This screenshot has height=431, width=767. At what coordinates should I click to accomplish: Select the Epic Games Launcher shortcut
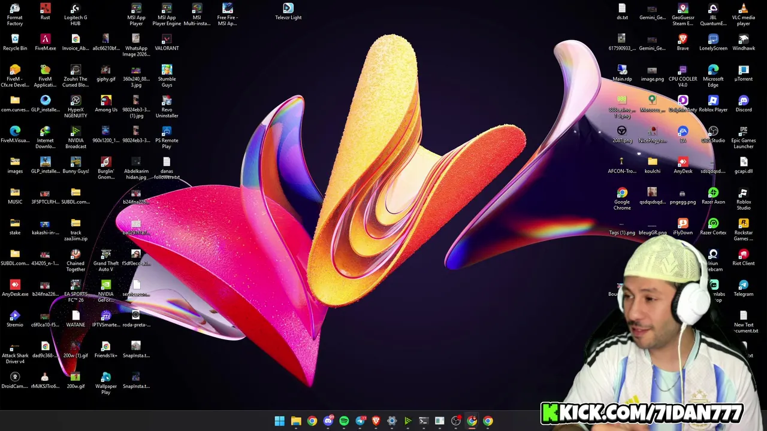point(744,138)
